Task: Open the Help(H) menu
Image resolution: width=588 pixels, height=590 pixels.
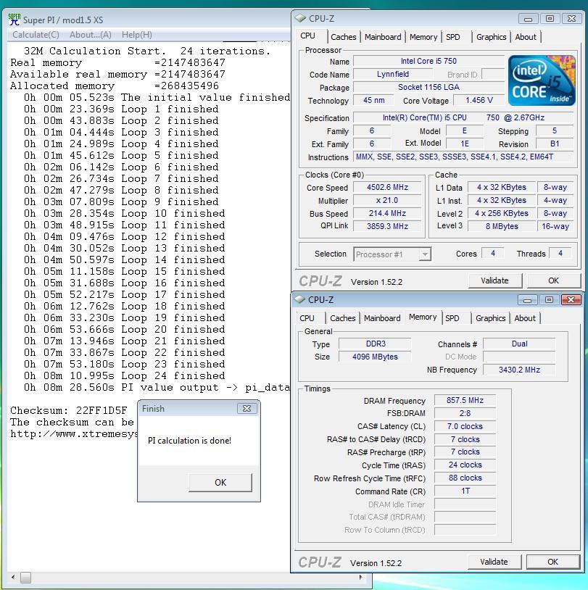Action: pyautogui.click(x=136, y=35)
